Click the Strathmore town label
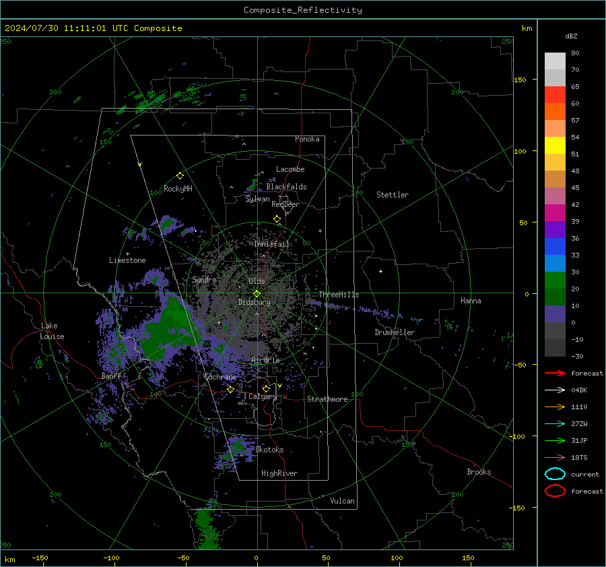 pos(327,399)
